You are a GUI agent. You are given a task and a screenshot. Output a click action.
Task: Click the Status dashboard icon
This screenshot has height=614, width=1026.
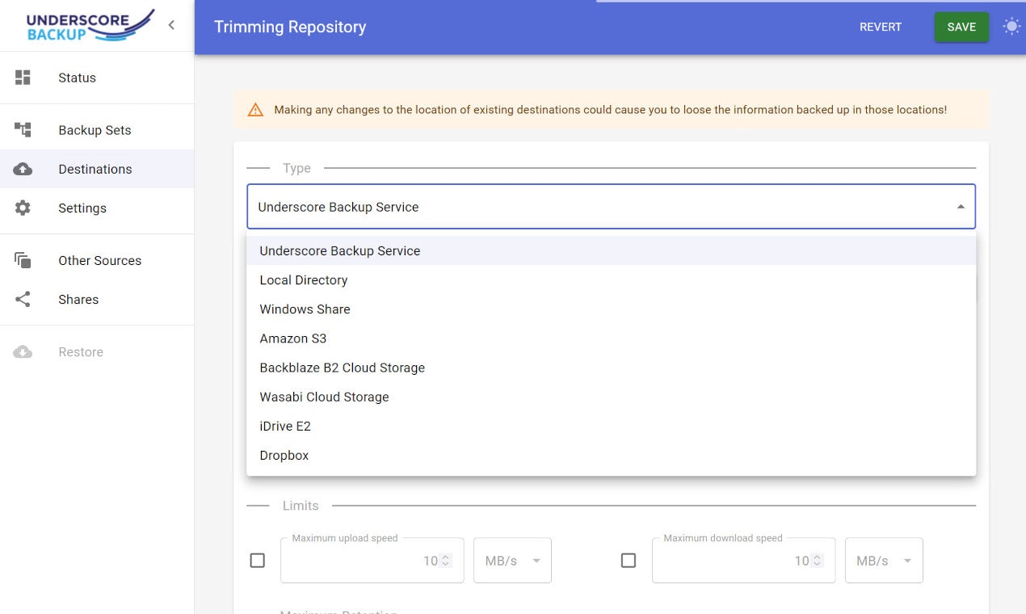coord(23,78)
